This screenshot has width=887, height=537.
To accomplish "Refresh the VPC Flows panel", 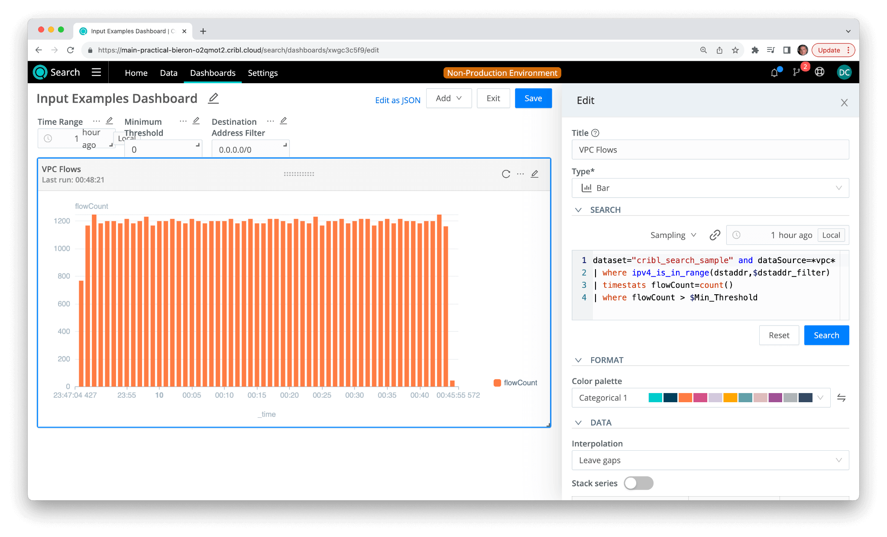I will (x=505, y=174).
